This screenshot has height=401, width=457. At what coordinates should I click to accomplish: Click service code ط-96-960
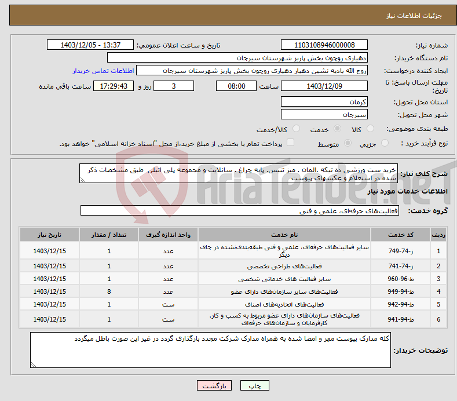(400, 279)
